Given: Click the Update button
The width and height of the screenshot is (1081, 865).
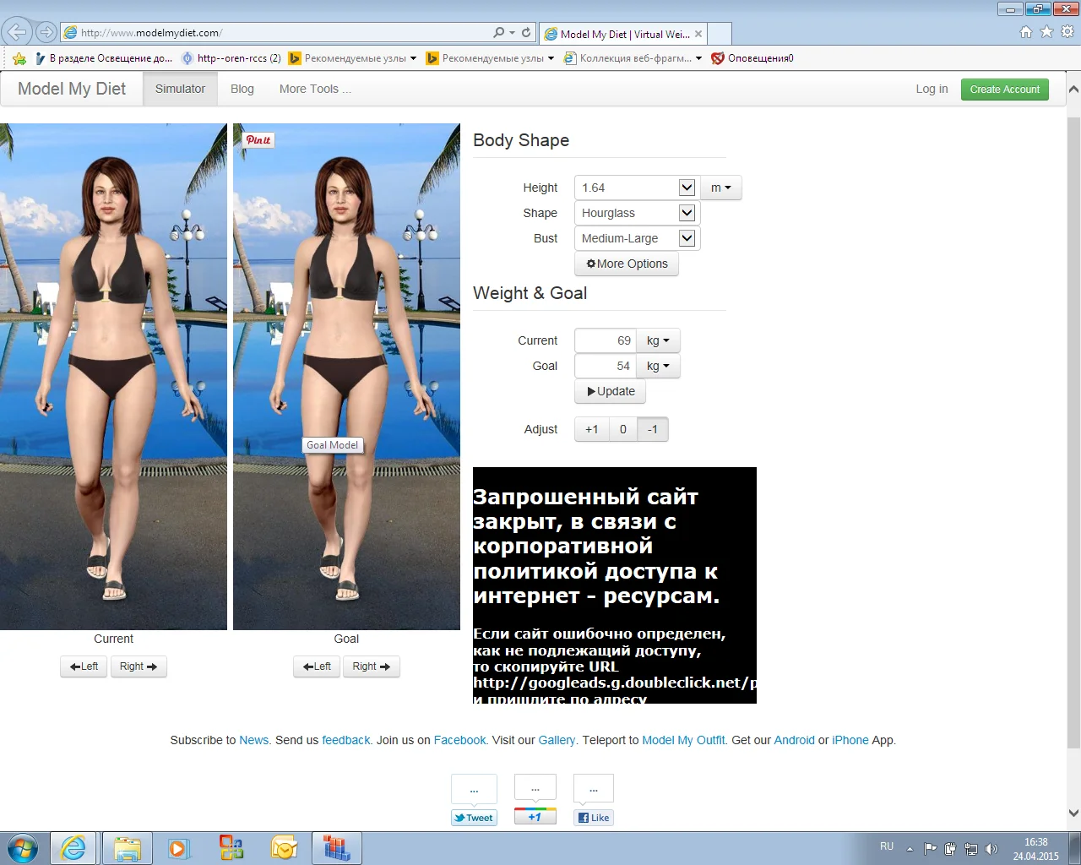Looking at the screenshot, I should [611, 391].
